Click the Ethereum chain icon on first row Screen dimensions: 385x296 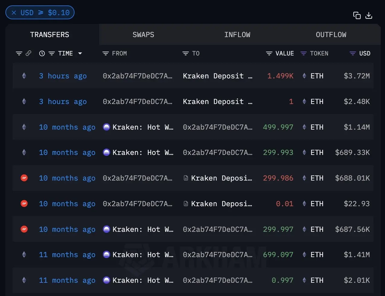coord(24,76)
